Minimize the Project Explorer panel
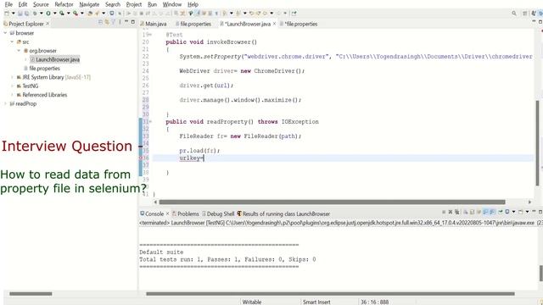Screen dimensions: 543x305 [126, 21]
